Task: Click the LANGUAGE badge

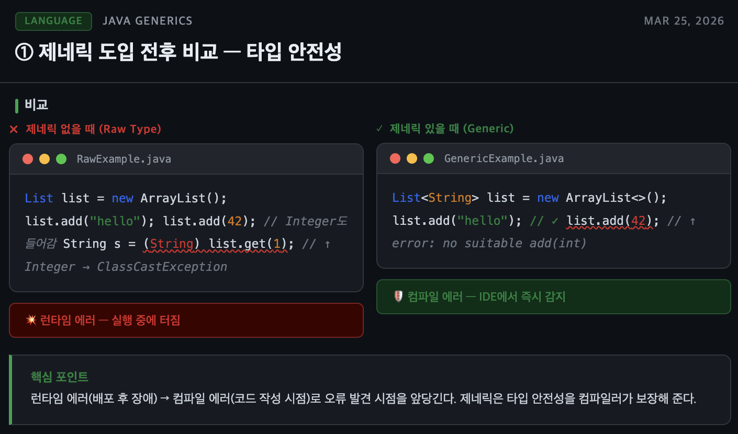Action: coord(53,21)
